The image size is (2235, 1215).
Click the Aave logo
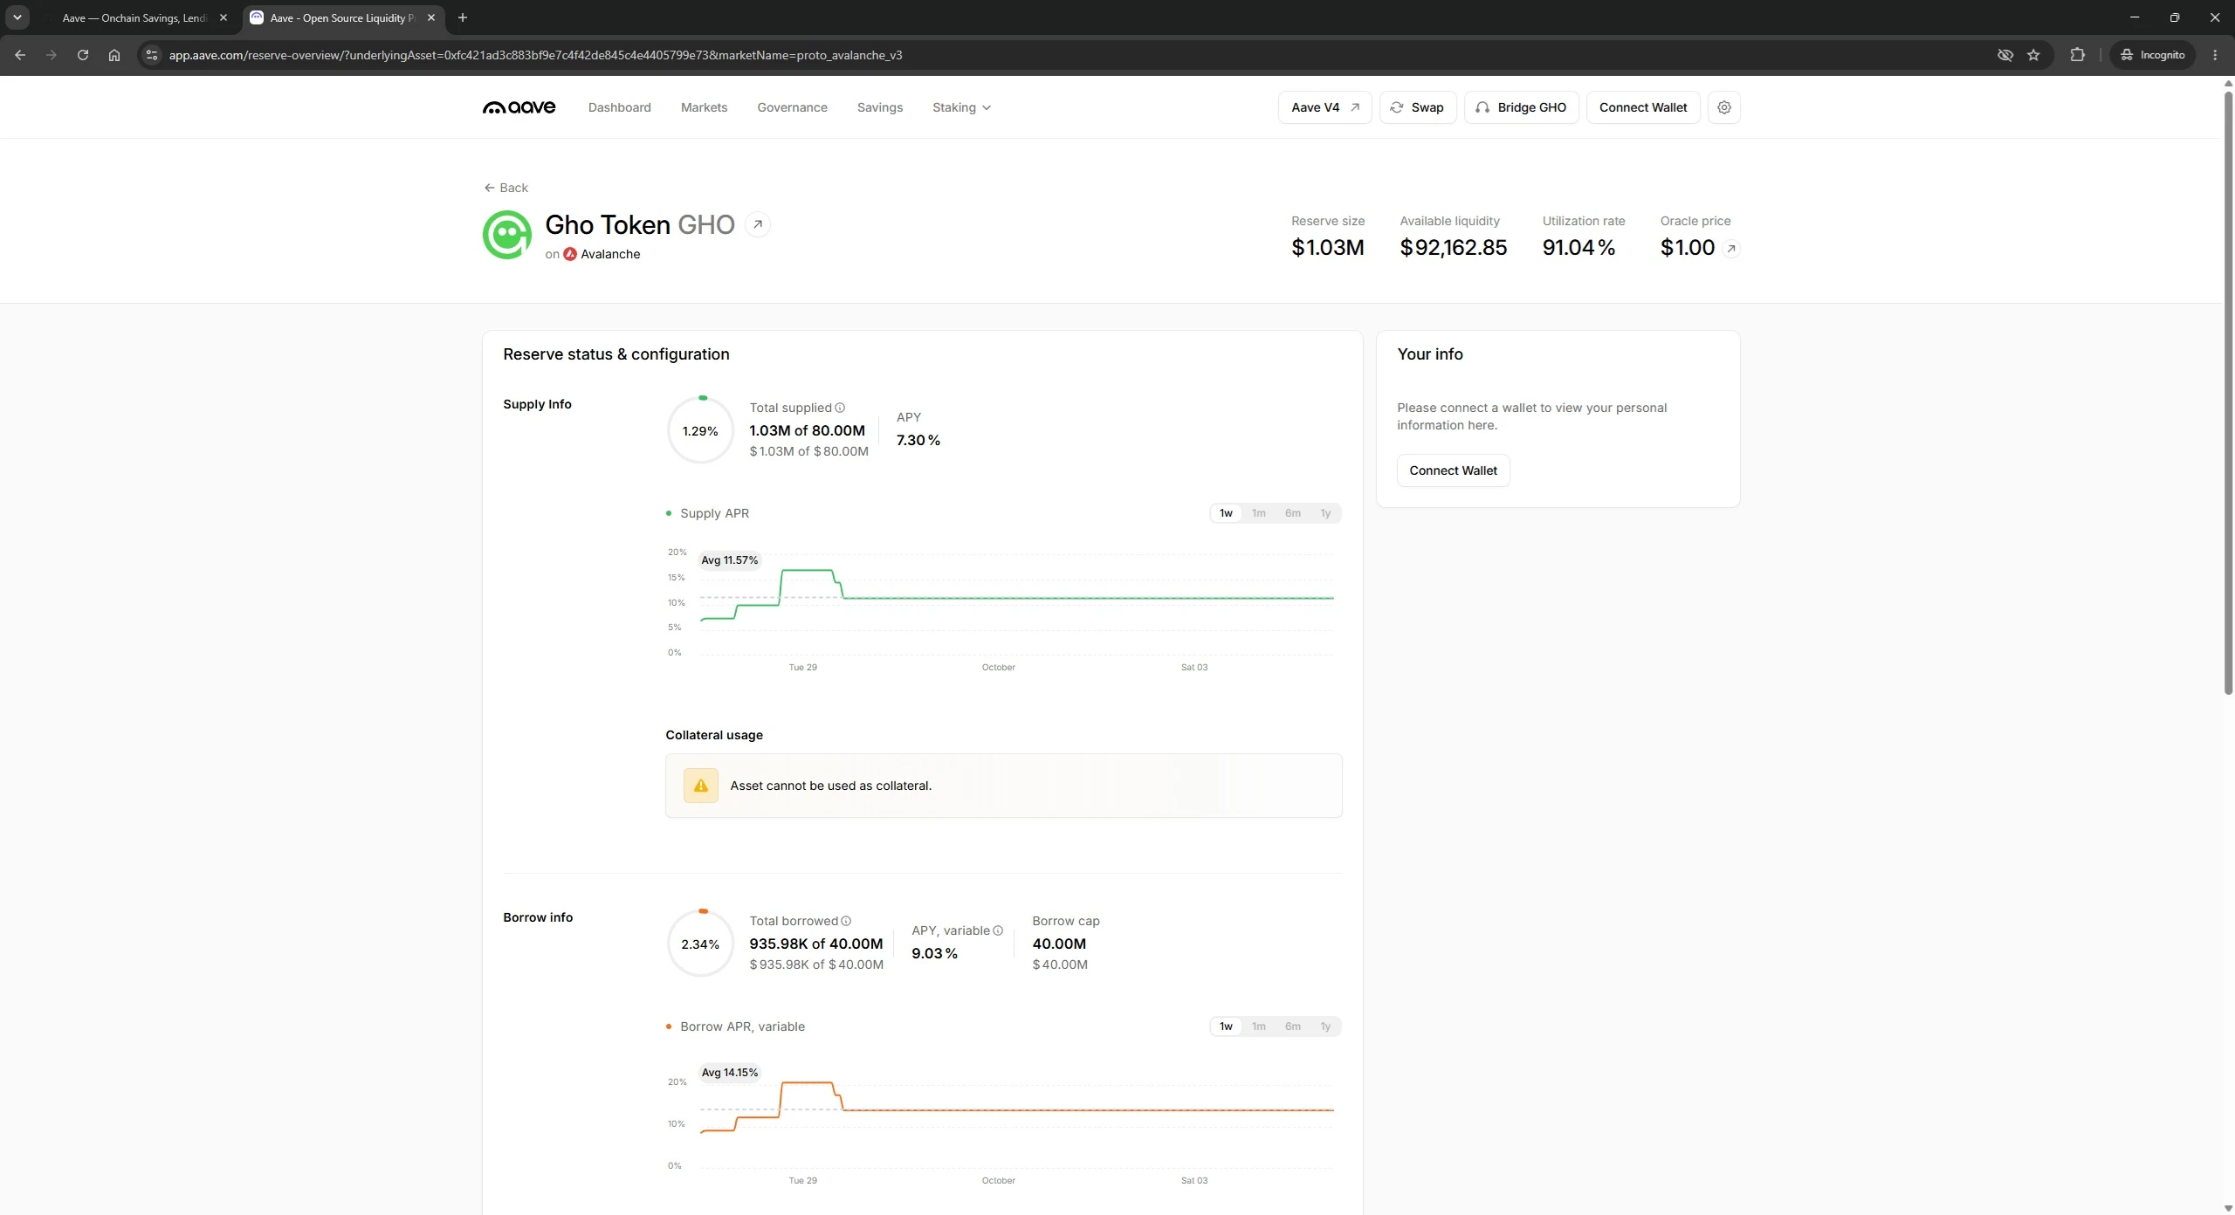pyautogui.click(x=519, y=107)
